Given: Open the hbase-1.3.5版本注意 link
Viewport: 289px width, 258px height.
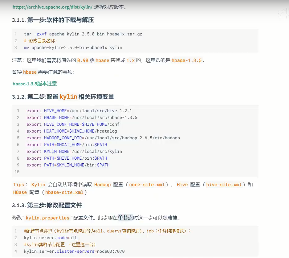Looking at the screenshot, I should coord(35,84).
